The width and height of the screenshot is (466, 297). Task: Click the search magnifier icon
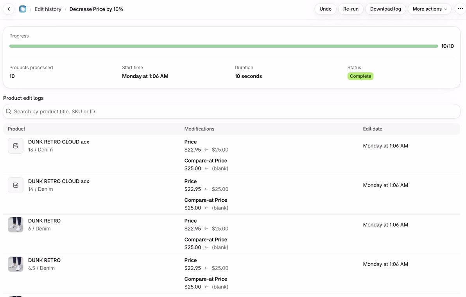pos(9,111)
